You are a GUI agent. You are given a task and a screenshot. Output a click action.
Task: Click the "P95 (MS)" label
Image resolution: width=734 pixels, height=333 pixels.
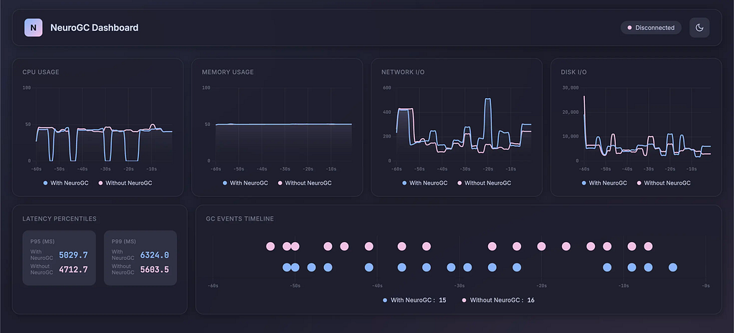pos(42,241)
